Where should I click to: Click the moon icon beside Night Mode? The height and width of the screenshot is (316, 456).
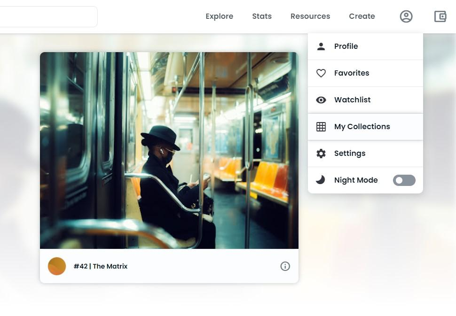pyautogui.click(x=321, y=180)
